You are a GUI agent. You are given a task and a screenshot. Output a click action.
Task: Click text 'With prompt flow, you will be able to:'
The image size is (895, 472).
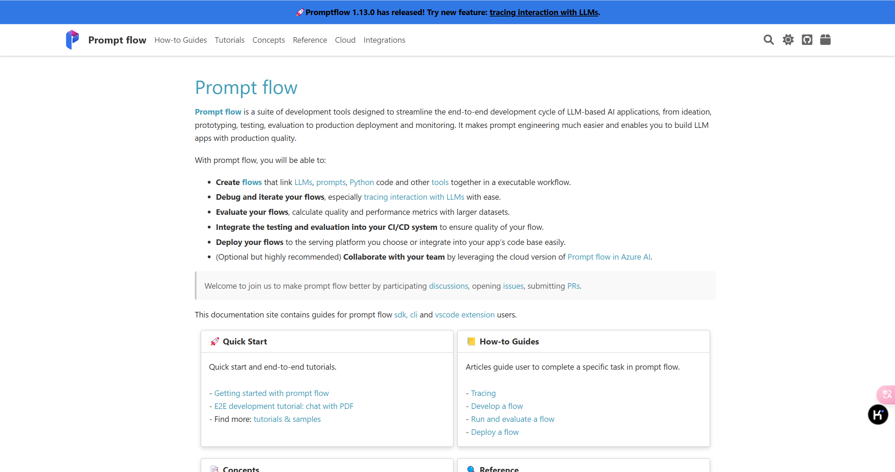[x=260, y=160]
